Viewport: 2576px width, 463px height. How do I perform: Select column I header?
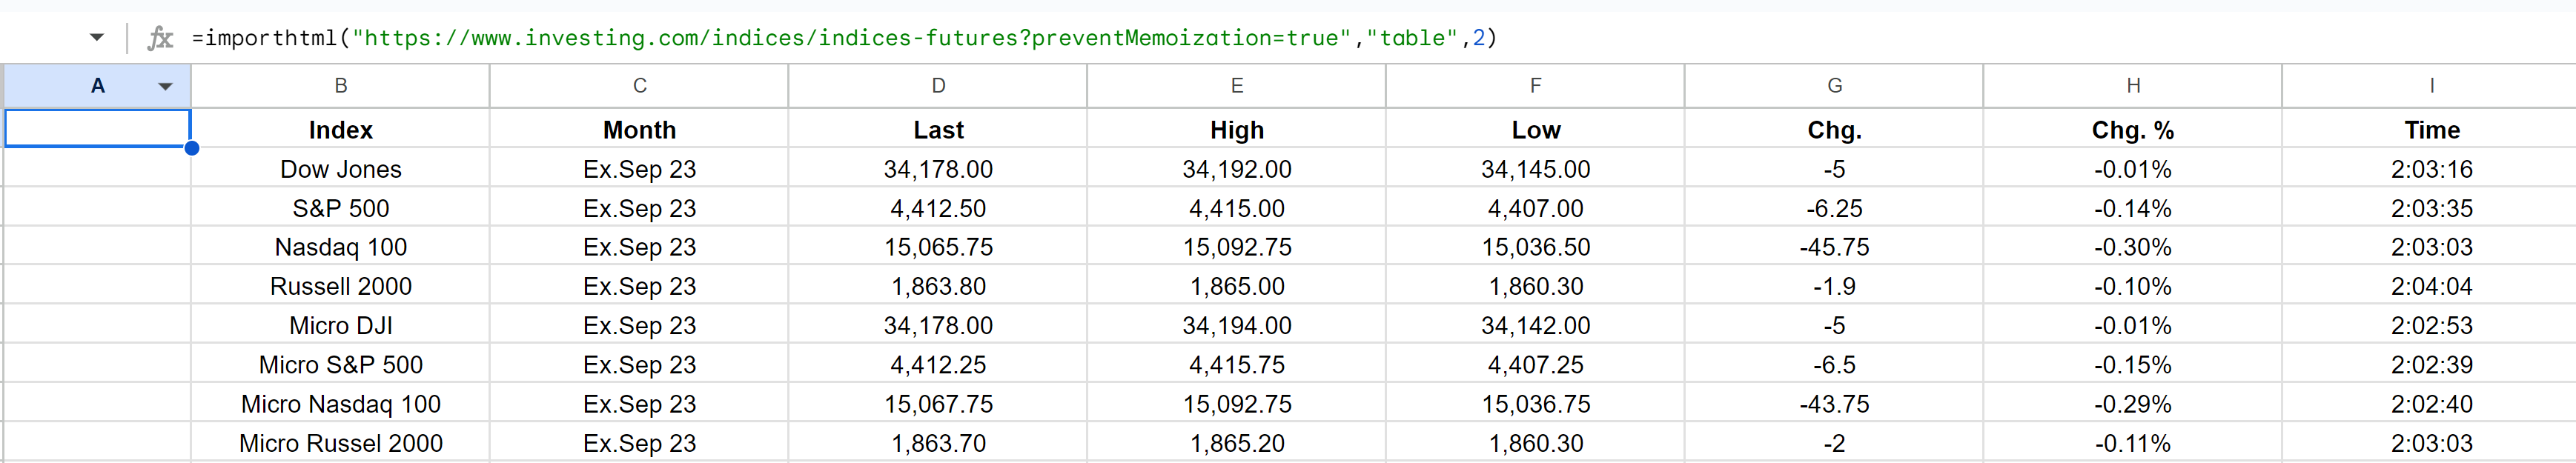pyautogui.click(x=2430, y=86)
